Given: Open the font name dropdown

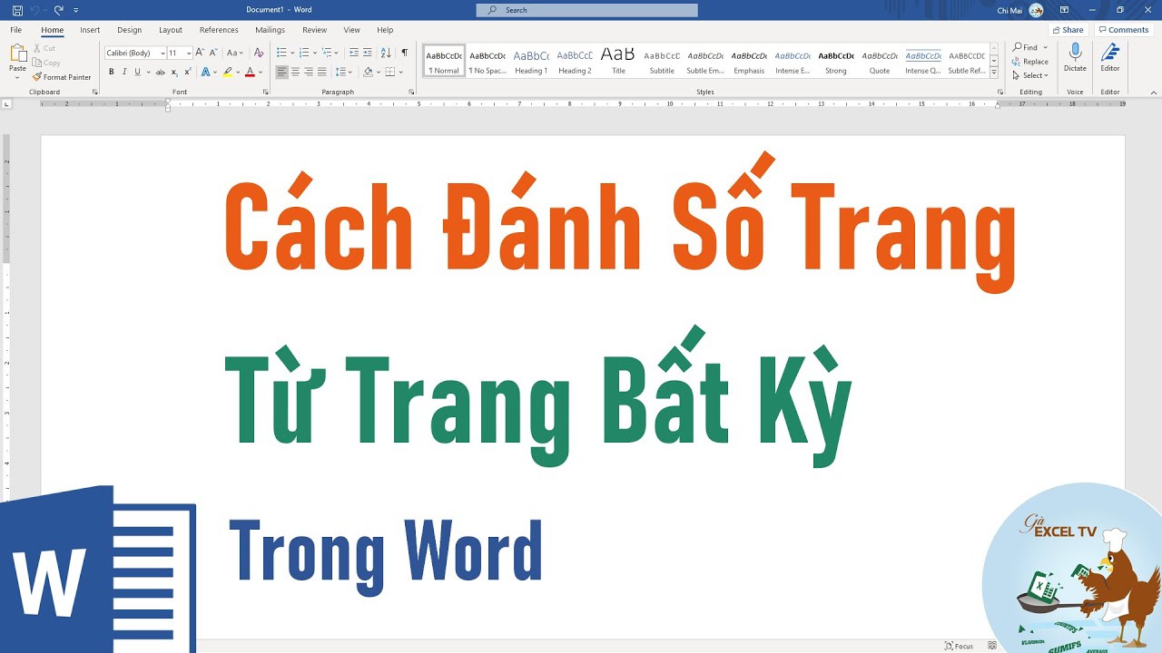Looking at the screenshot, I should [x=162, y=54].
